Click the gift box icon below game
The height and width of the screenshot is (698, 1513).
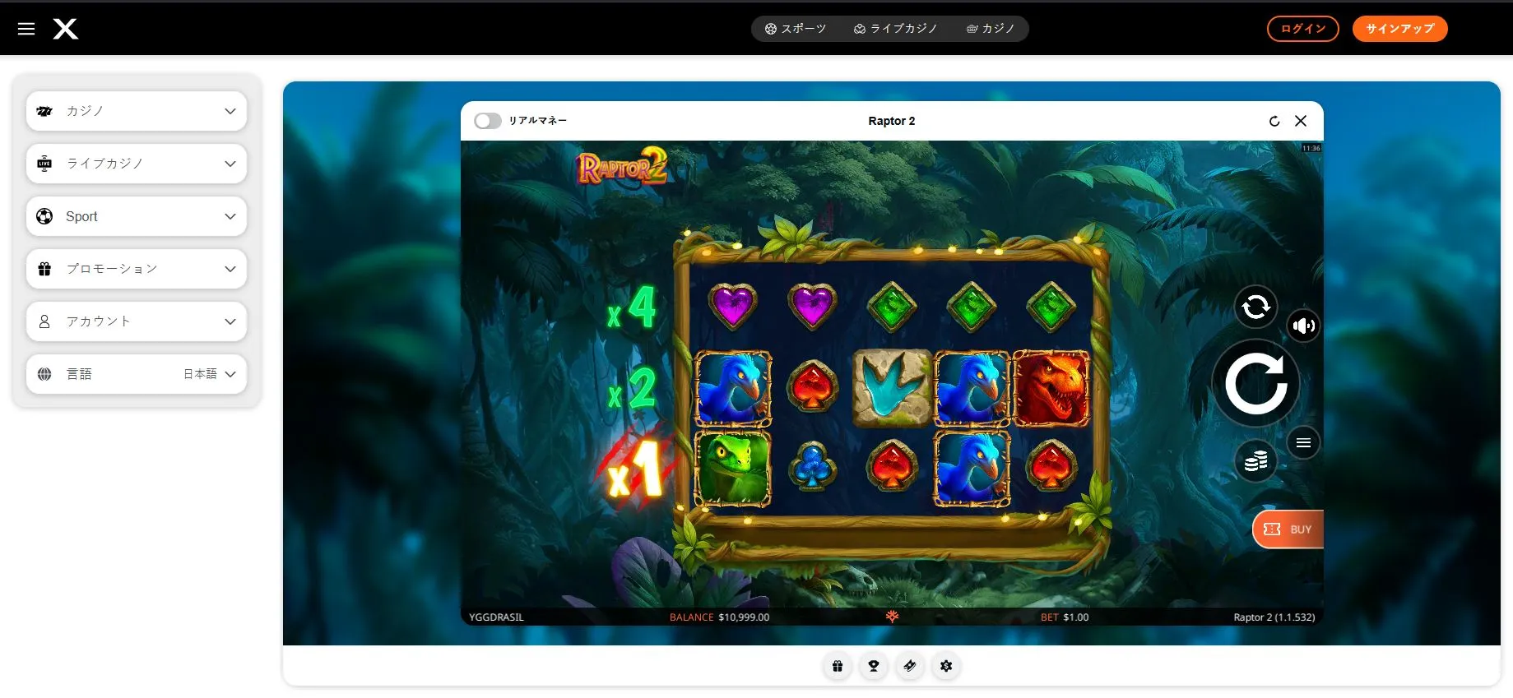click(838, 666)
